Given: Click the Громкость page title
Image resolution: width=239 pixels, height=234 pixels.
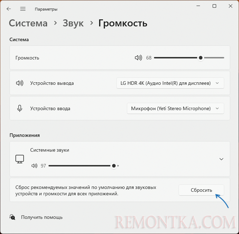Looking at the screenshot, I should coord(123,23).
